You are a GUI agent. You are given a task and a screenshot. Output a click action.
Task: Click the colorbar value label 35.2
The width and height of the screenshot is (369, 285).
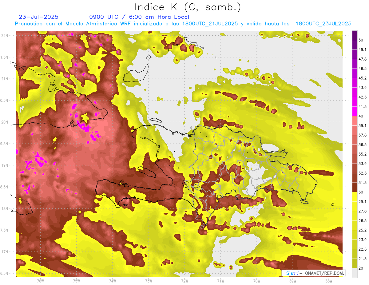363,154
